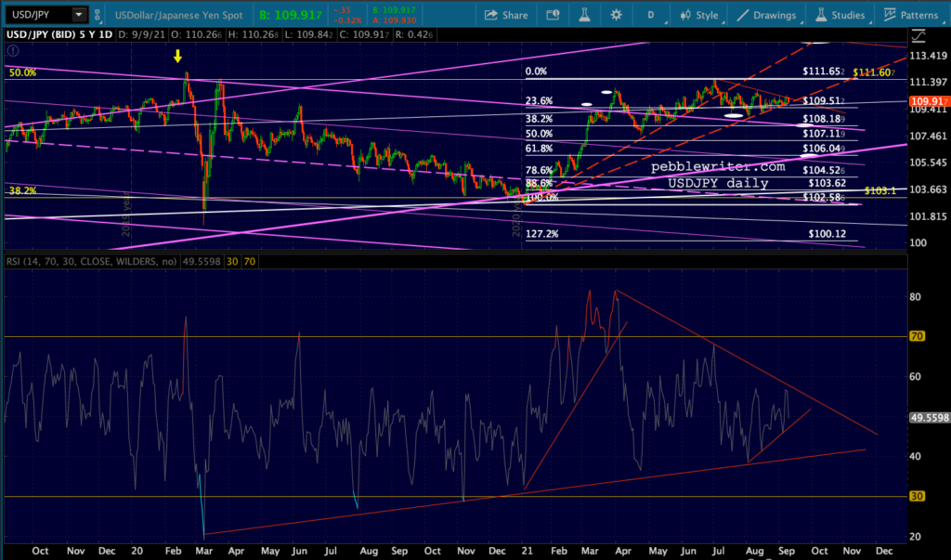This screenshot has height=560, width=951.
Task: Click the symbol link chain icon
Action: [x=97, y=15]
